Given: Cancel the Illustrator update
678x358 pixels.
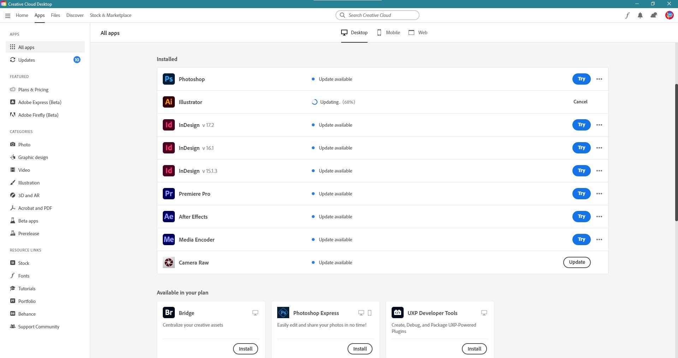Looking at the screenshot, I should 580,102.
